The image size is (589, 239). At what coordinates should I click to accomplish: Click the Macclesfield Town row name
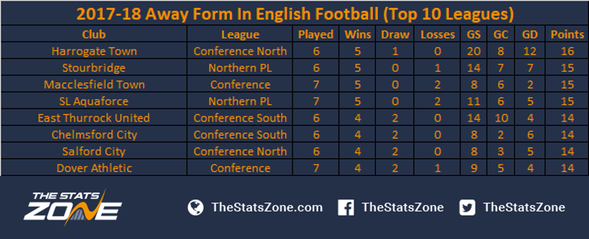[x=94, y=85]
